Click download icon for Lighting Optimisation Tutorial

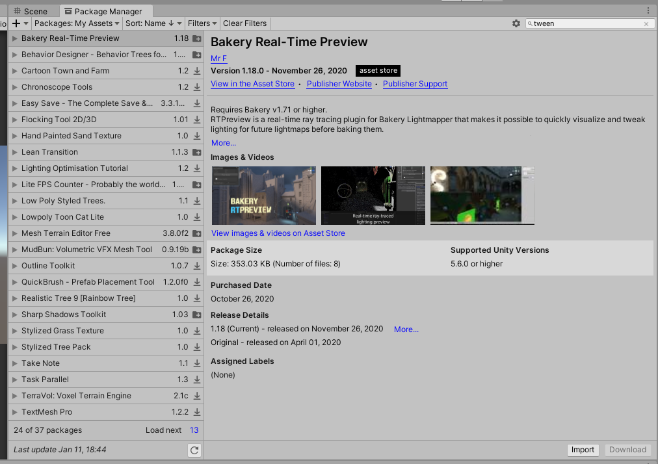pos(197,168)
